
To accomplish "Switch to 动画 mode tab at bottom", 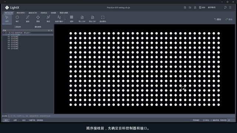I will [x=15, y=120].
